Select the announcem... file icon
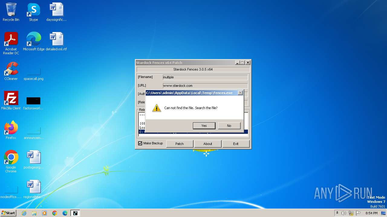Viewport: 387px width, 217px height. tap(33, 133)
